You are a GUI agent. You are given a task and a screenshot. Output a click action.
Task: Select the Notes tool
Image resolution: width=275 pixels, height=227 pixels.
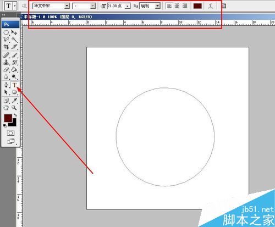click(x=6, y=101)
